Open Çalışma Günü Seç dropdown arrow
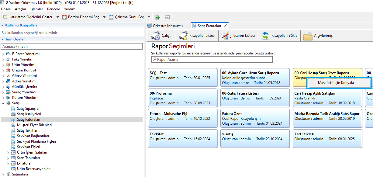This screenshot has height=177, width=373. click(x=149, y=17)
